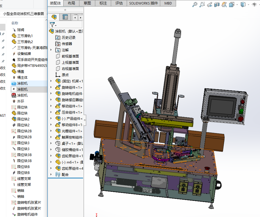Open the FeatureManager design tree tab

coord(54,17)
